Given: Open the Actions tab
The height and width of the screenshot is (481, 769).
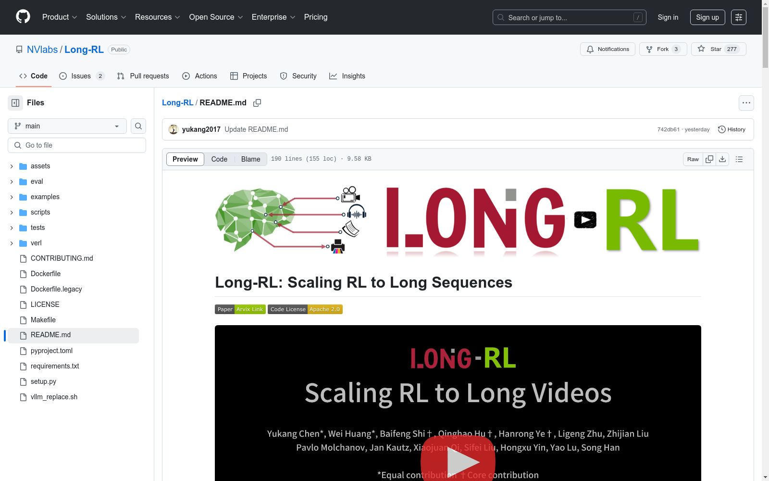Looking at the screenshot, I should coord(199,76).
